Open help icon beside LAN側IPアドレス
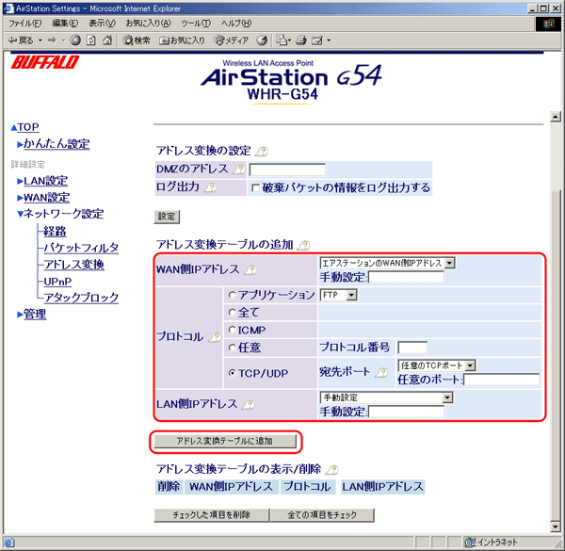This screenshot has width=565, height=551. [x=248, y=405]
